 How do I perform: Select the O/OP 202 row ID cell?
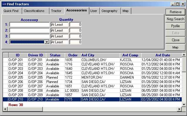[18, 64]
